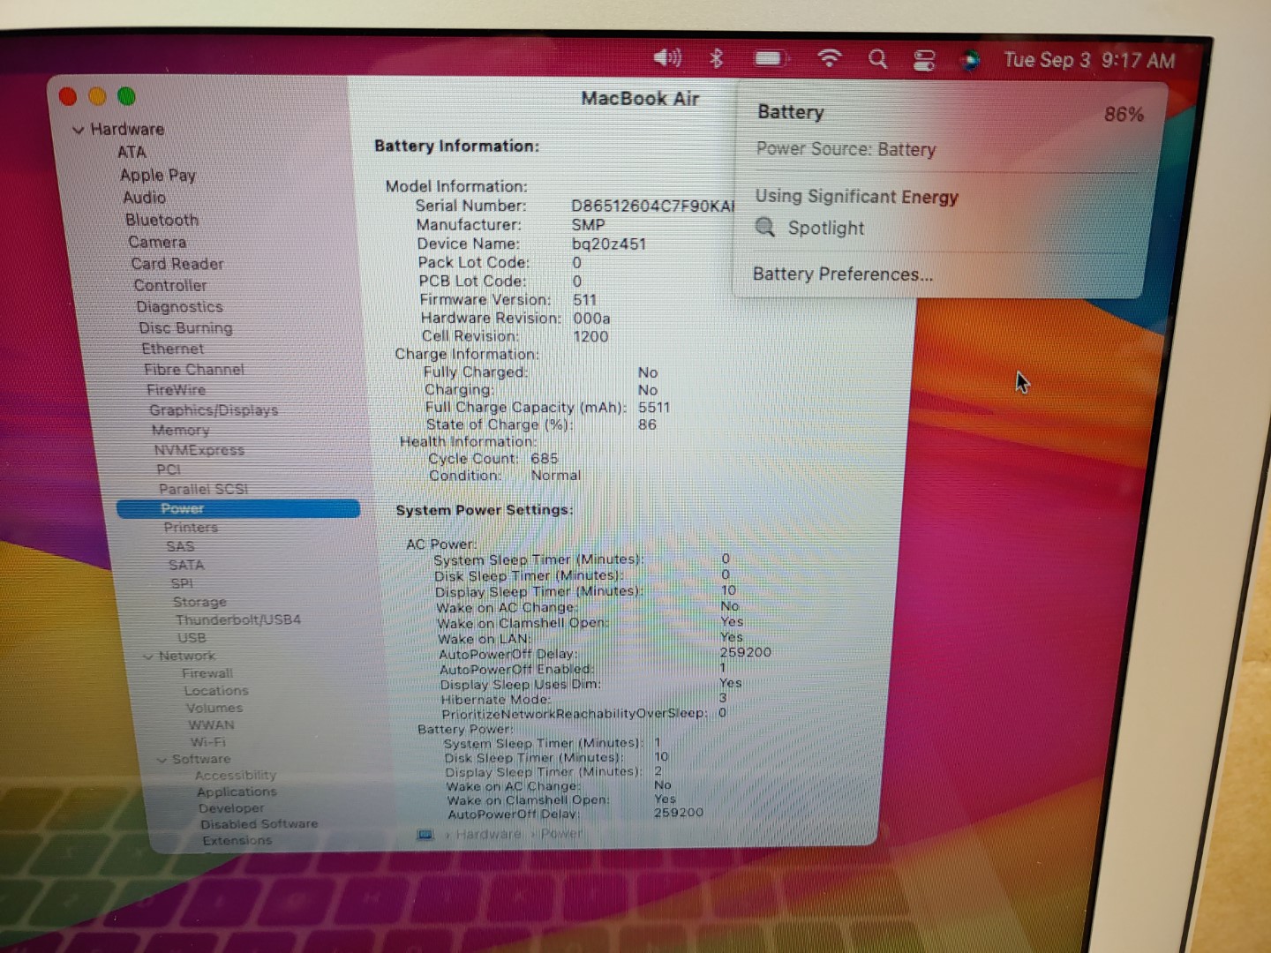Click the System Power Settings heading

click(x=485, y=510)
